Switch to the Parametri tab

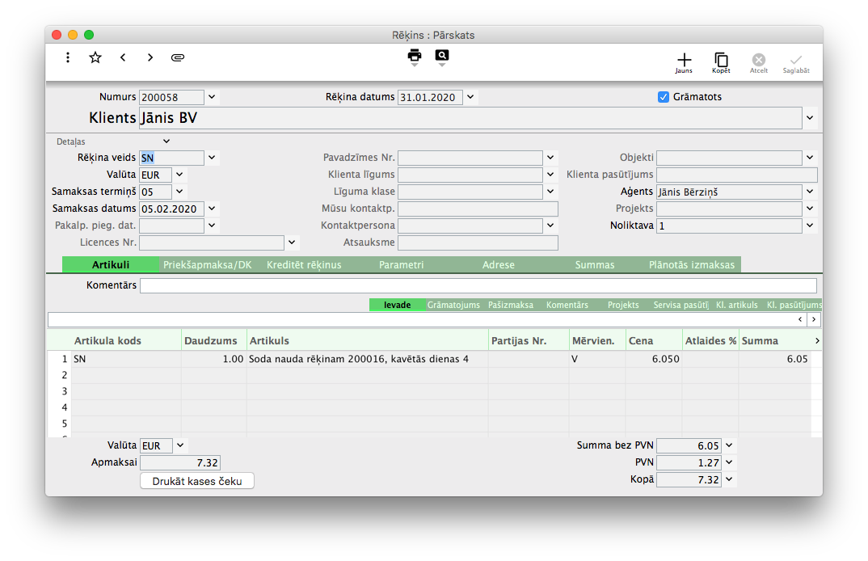point(402,264)
